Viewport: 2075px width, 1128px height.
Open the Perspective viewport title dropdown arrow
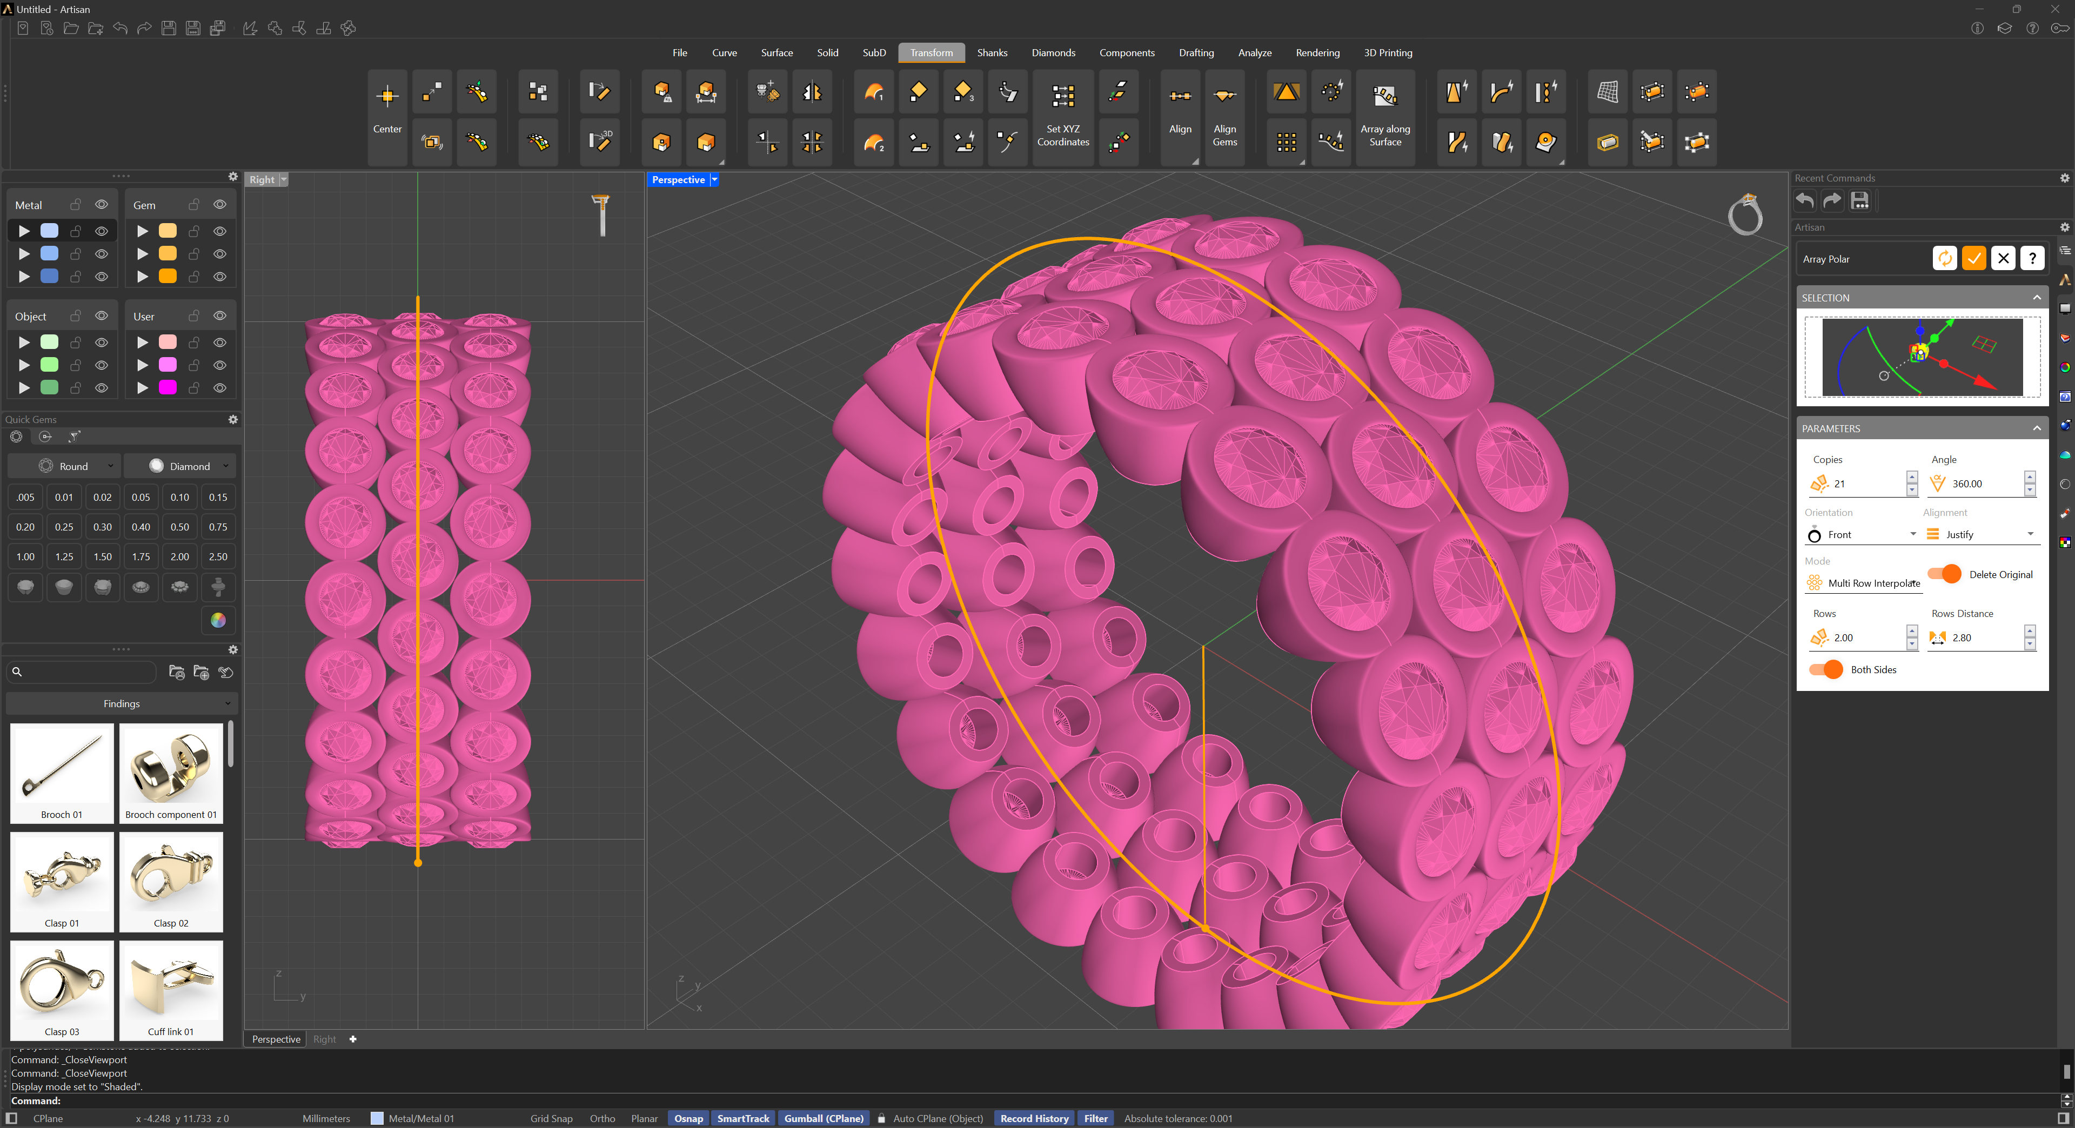point(714,179)
